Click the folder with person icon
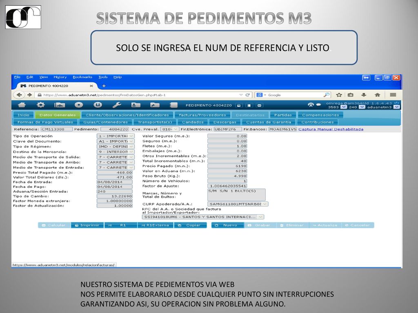 (136, 105)
